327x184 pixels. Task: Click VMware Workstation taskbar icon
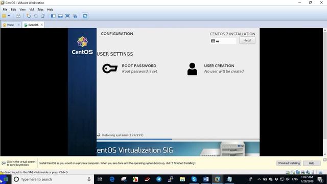pyautogui.click(x=217, y=179)
